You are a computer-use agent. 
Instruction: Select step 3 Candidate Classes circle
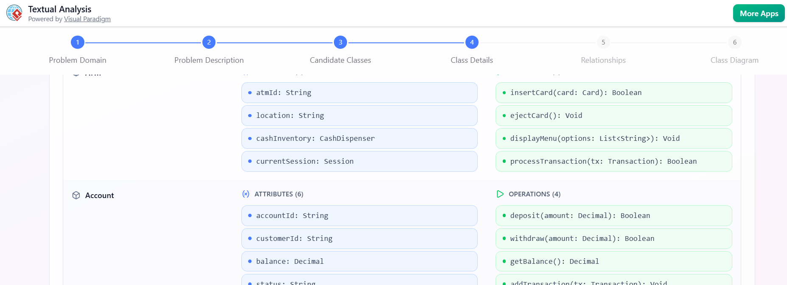pyautogui.click(x=340, y=42)
